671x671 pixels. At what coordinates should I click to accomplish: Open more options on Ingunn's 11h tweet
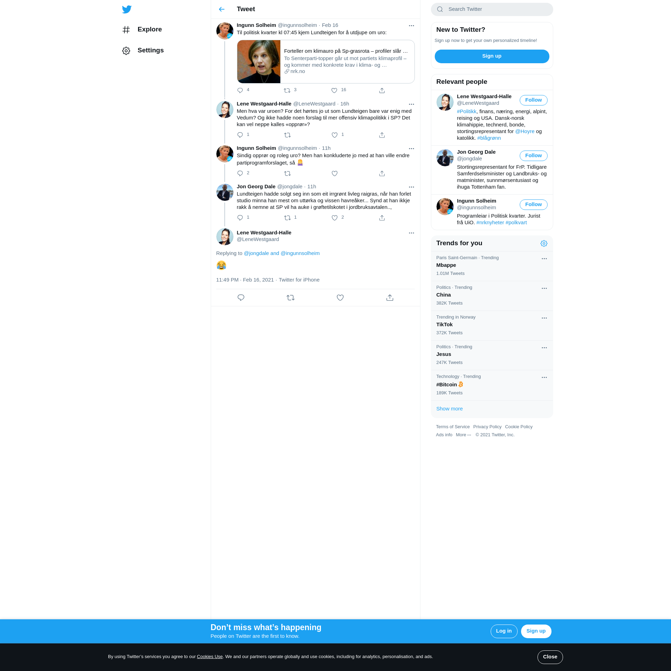[x=411, y=148]
